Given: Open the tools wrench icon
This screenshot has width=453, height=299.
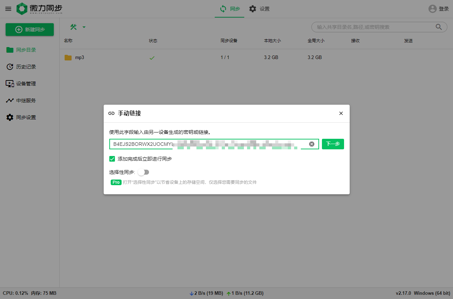Looking at the screenshot, I should (73, 27).
